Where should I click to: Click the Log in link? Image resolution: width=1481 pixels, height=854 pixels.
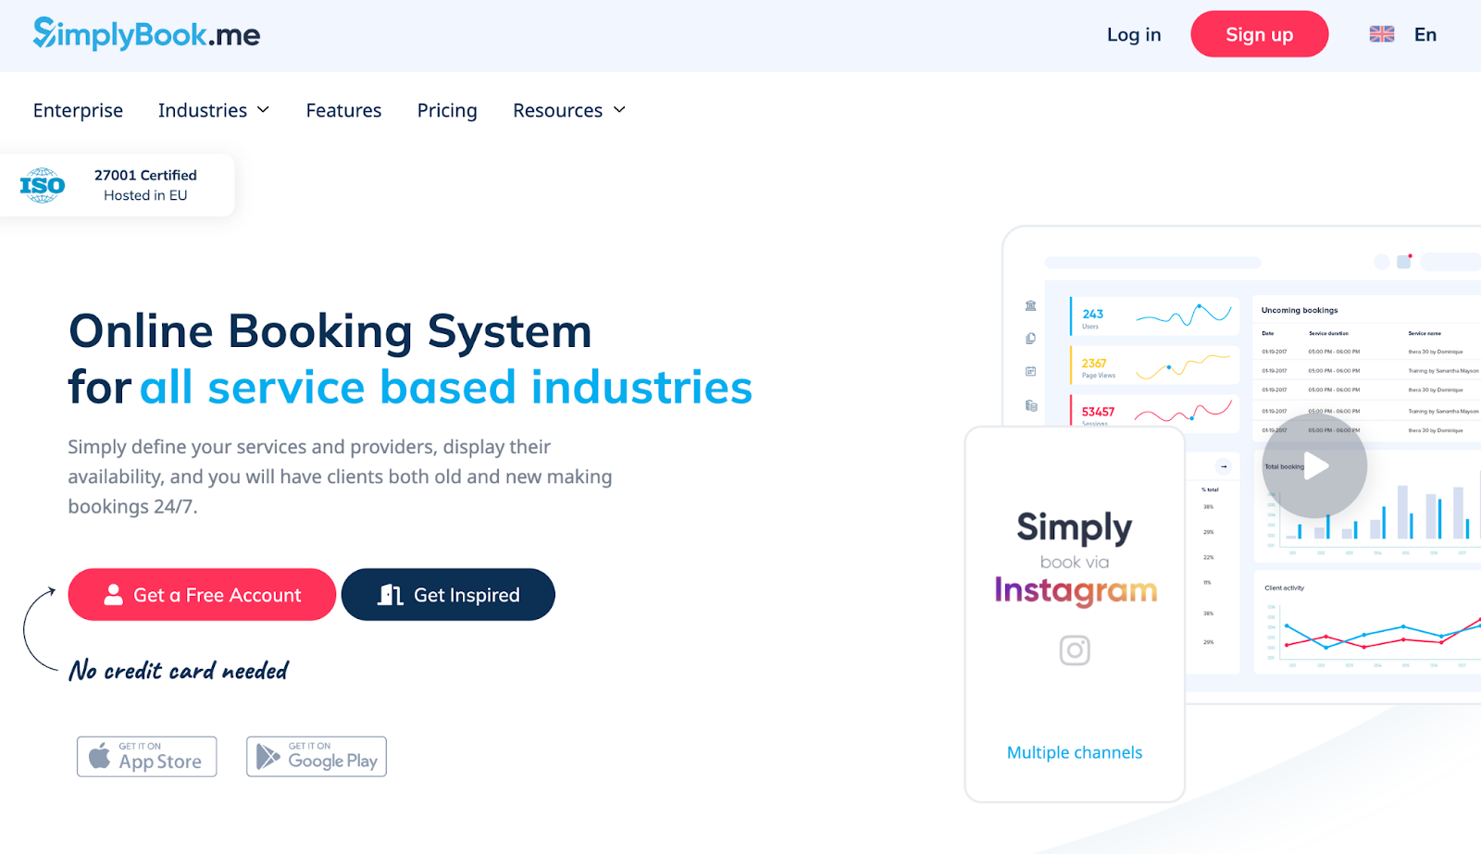click(1133, 34)
